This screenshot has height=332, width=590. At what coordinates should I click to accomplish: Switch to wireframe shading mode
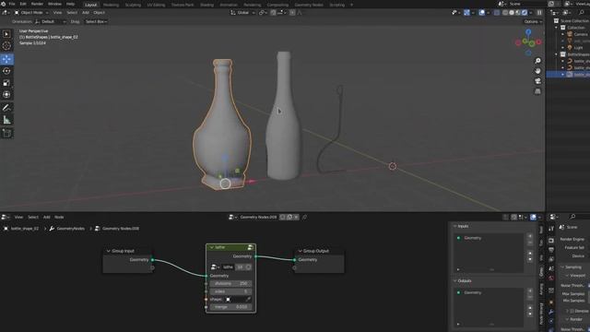[x=505, y=12]
